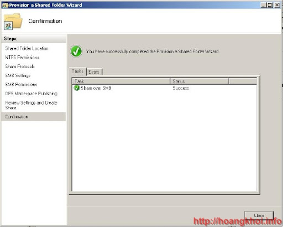Minimize the wizard window
The image size is (283, 227).
click(x=264, y=5)
